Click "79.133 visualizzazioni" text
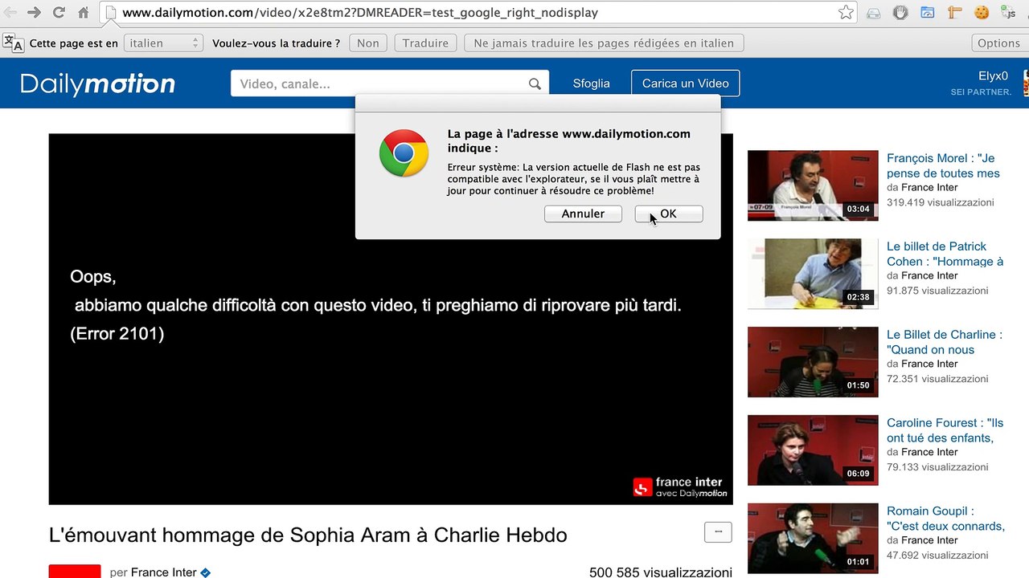The image size is (1029, 578). click(937, 467)
